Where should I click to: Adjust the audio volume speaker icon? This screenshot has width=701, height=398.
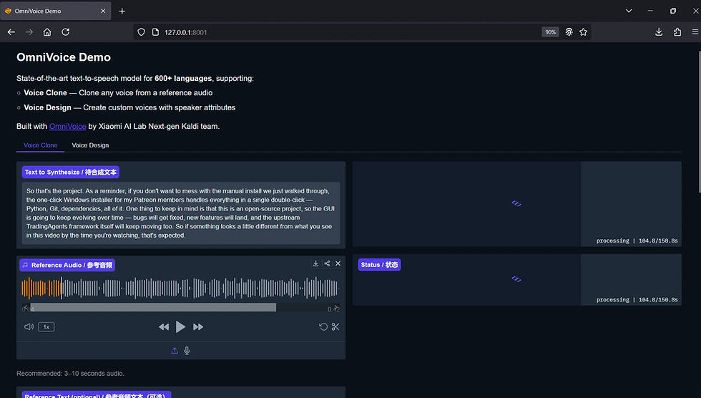pyautogui.click(x=29, y=327)
